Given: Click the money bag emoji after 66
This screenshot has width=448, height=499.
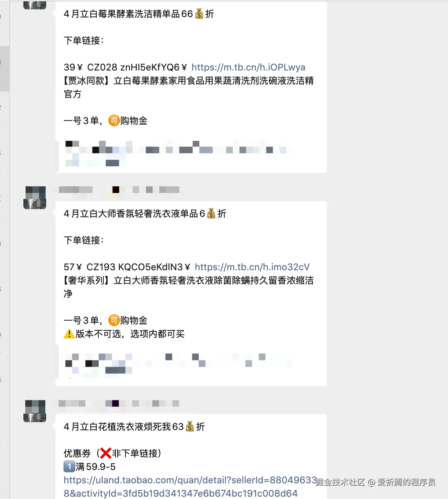Looking at the screenshot, I should tap(199, 14).
